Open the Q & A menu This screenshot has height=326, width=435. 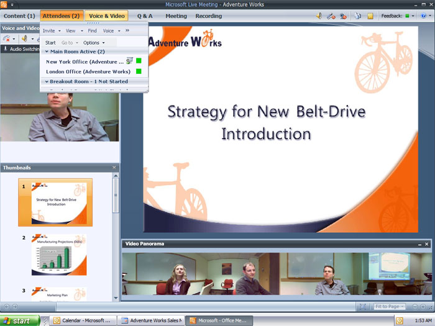pyautogui.click(x=145, y=16)
